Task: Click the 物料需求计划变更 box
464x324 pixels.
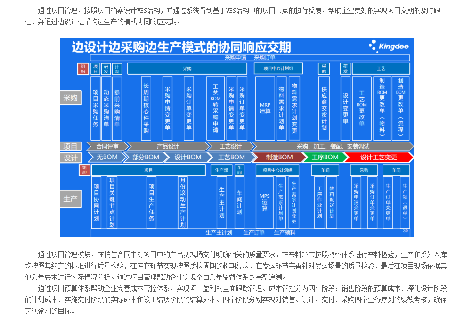Action: coord(294,108)
